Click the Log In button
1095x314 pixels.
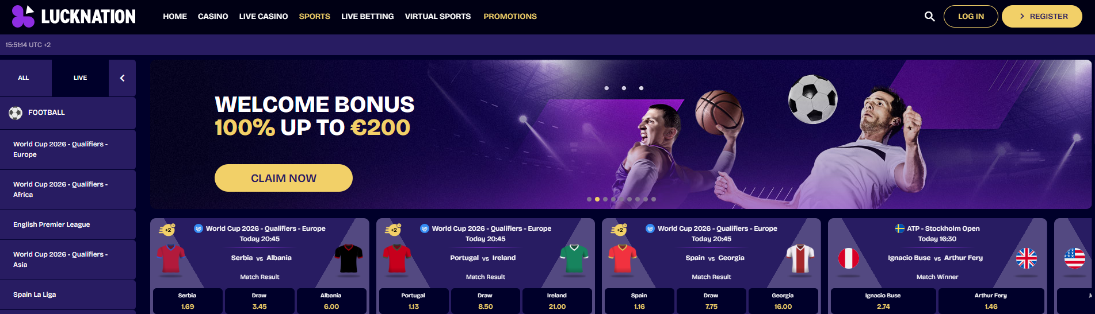tap(971, 17)
